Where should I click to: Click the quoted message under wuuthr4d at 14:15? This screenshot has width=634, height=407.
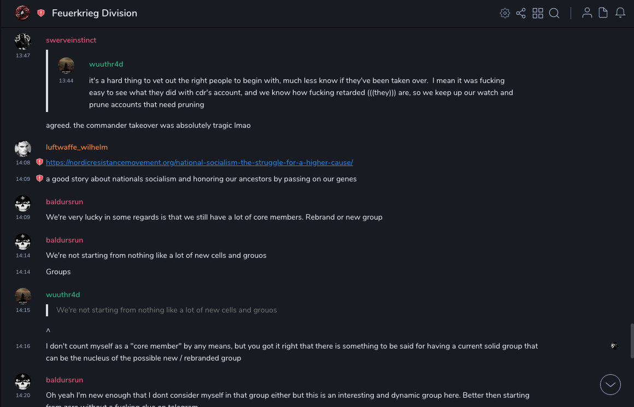[x=167, y=310]
